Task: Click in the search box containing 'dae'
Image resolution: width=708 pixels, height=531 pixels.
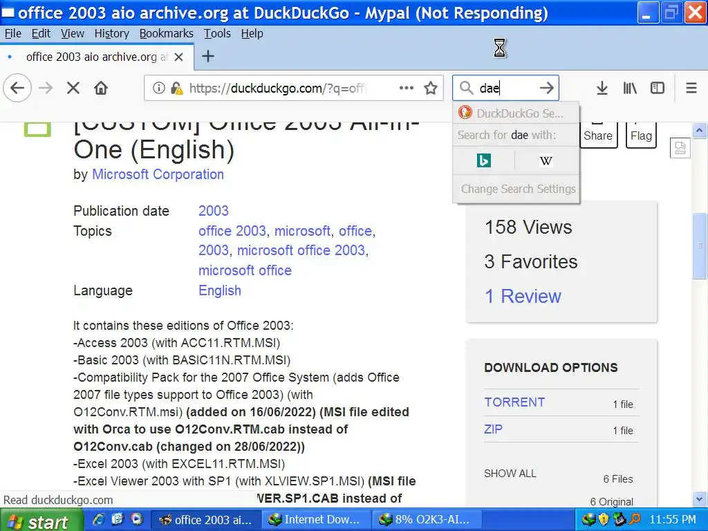Action: point(505,88)
